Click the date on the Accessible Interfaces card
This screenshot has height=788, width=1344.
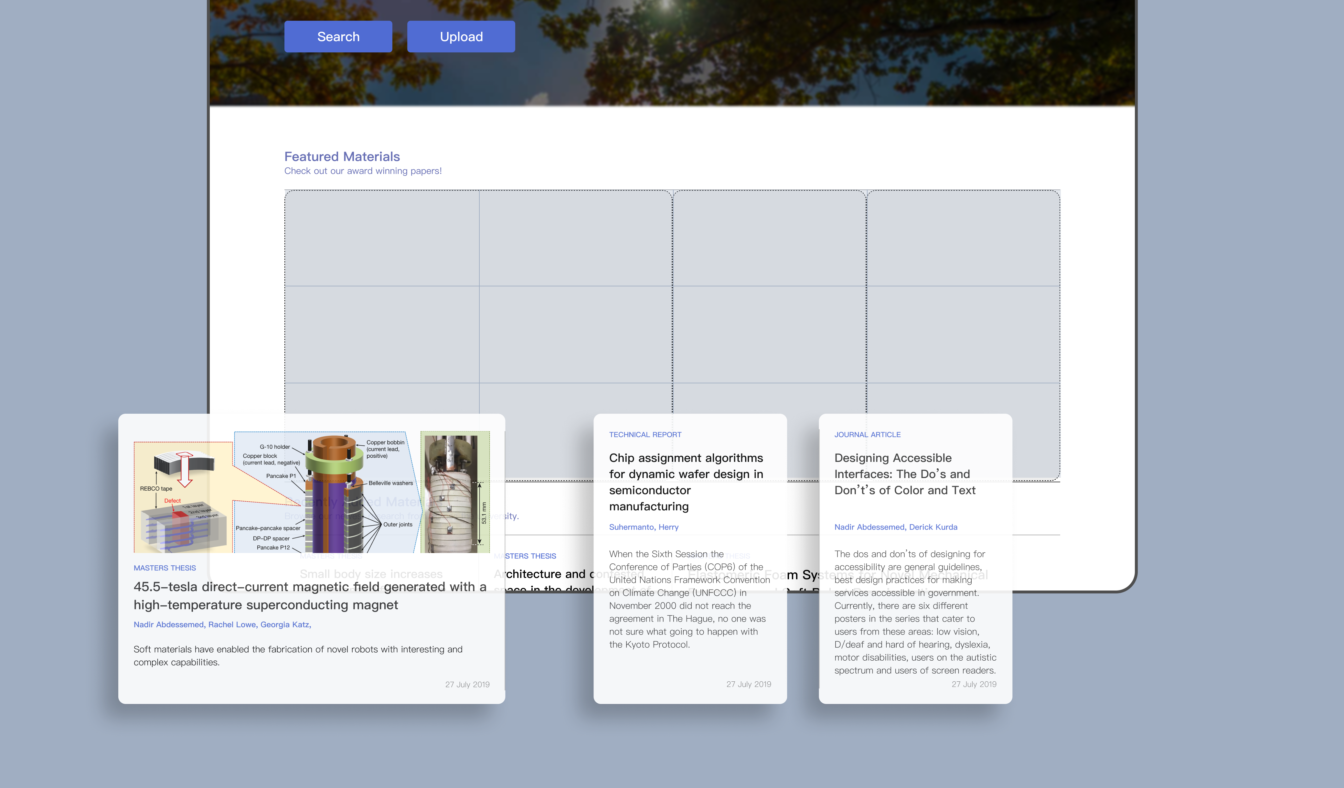coord(974,684)
